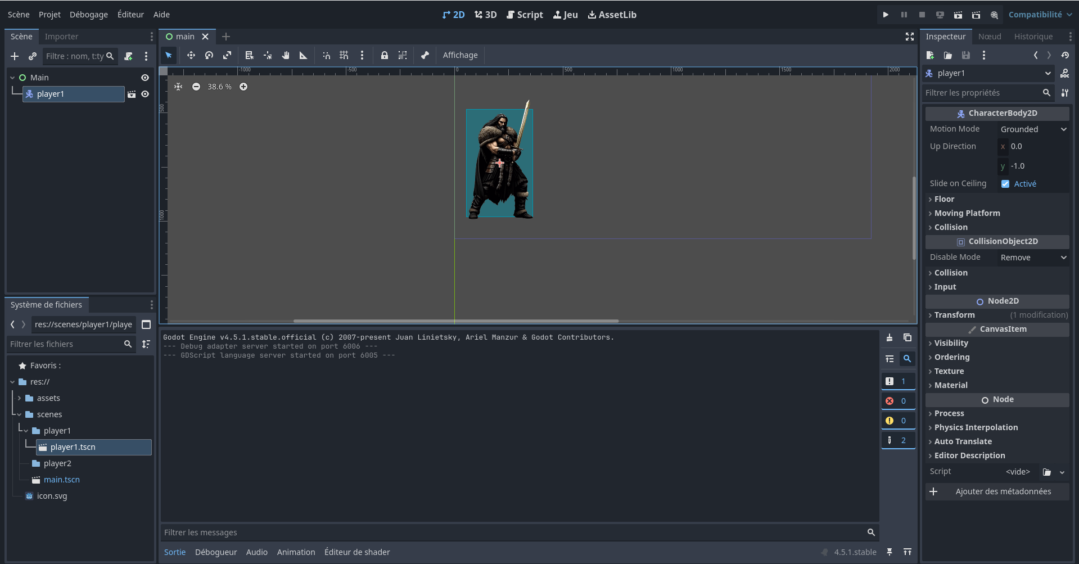Hide the player1 node in scene tree
Screen dimensions: 1079x564
[145, 94]
